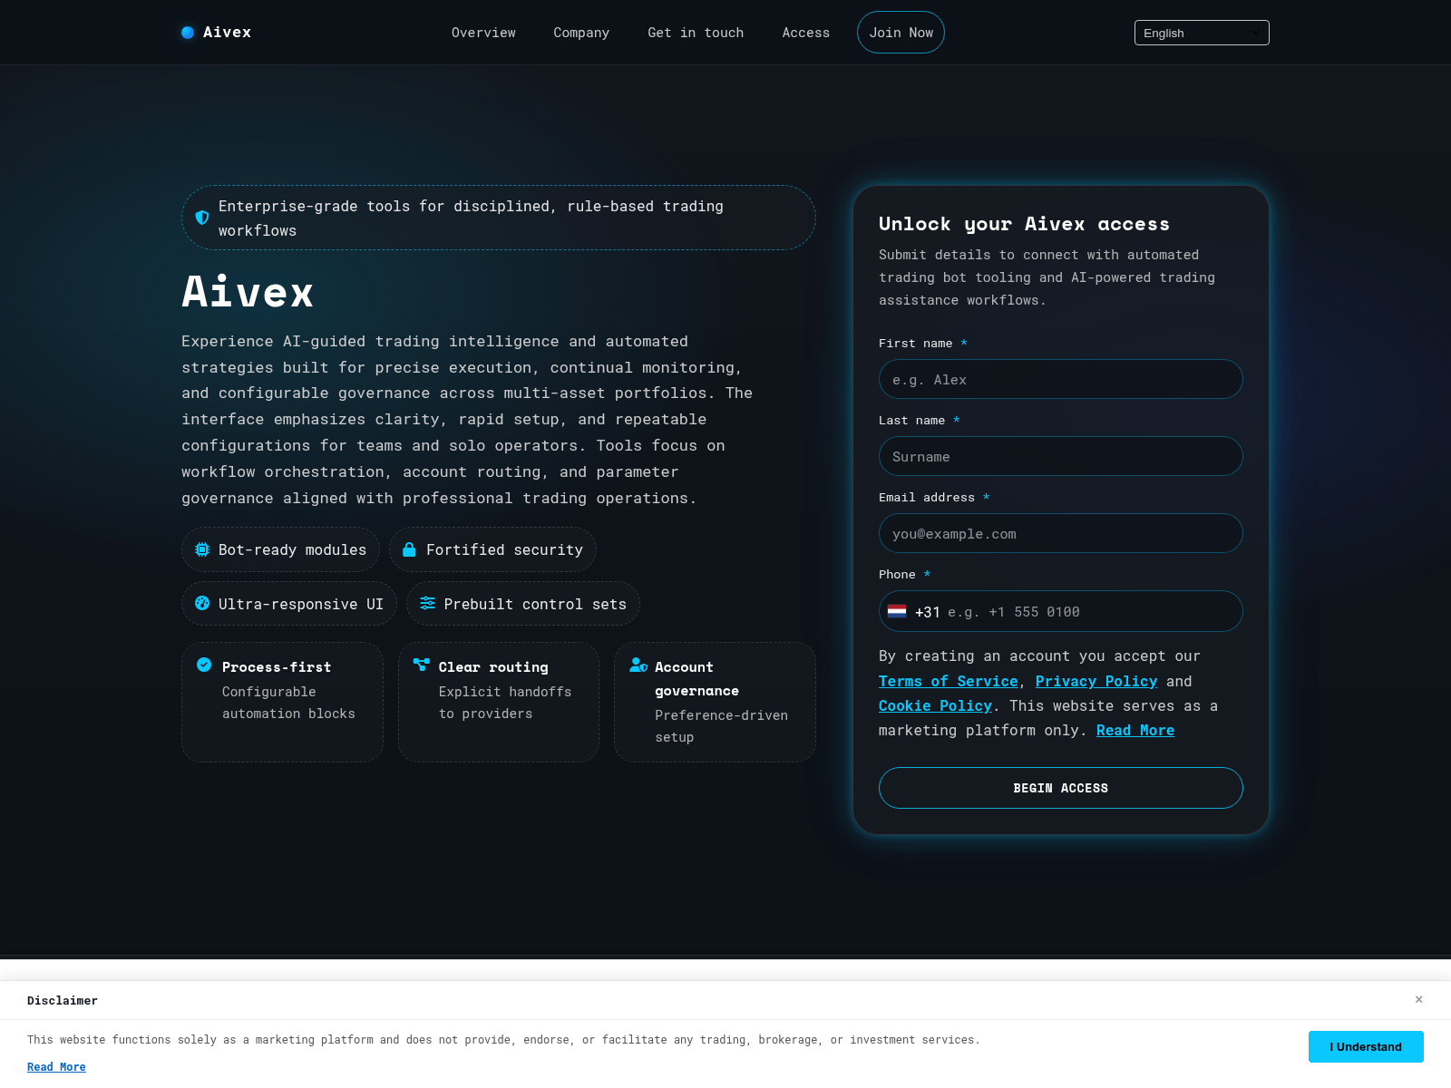Click the shield icon in enterprise banner
Screen dimensions: 1451x1088
click(x=202, y=218)
